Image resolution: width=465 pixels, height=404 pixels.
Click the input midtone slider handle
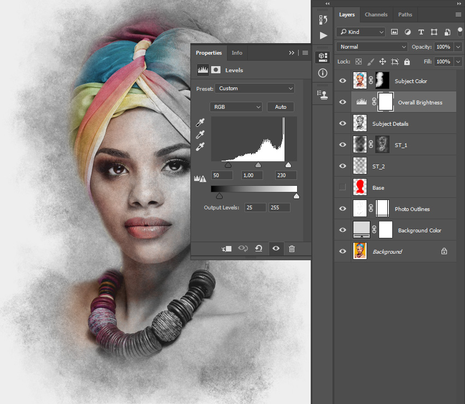[258, 165]
